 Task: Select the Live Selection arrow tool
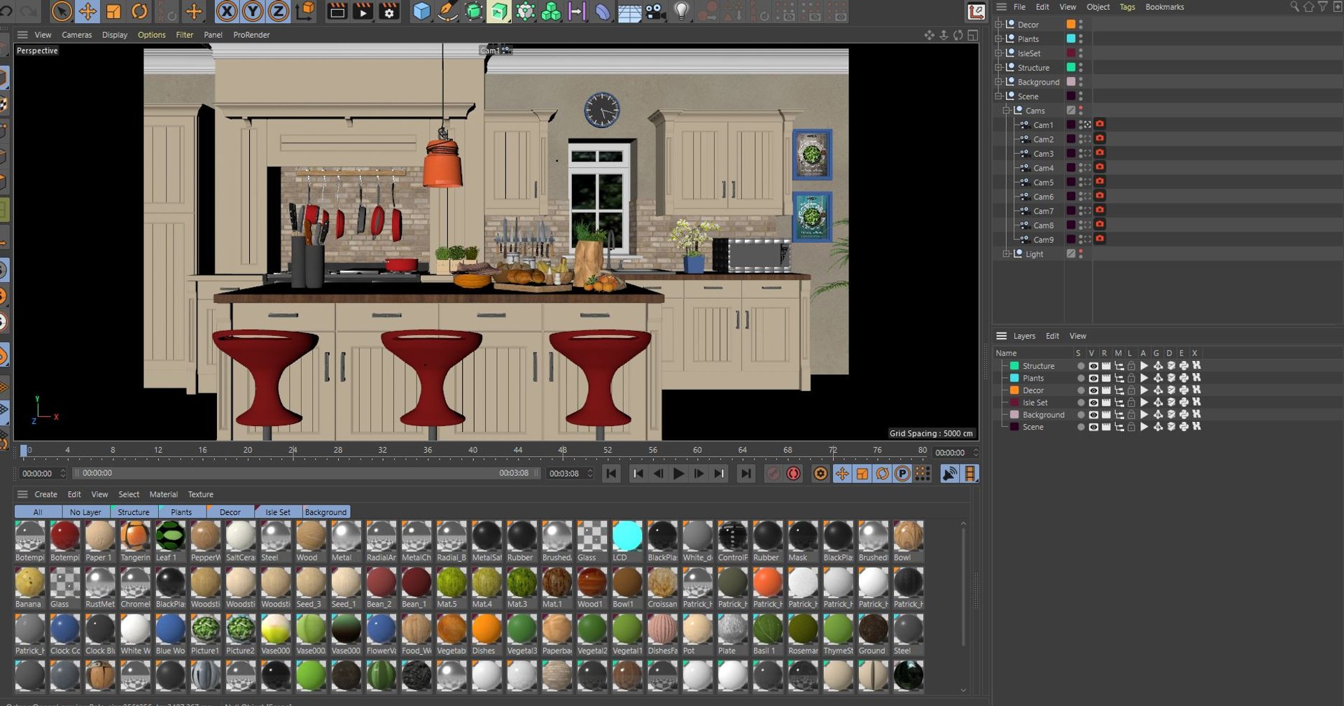[62, 11]
